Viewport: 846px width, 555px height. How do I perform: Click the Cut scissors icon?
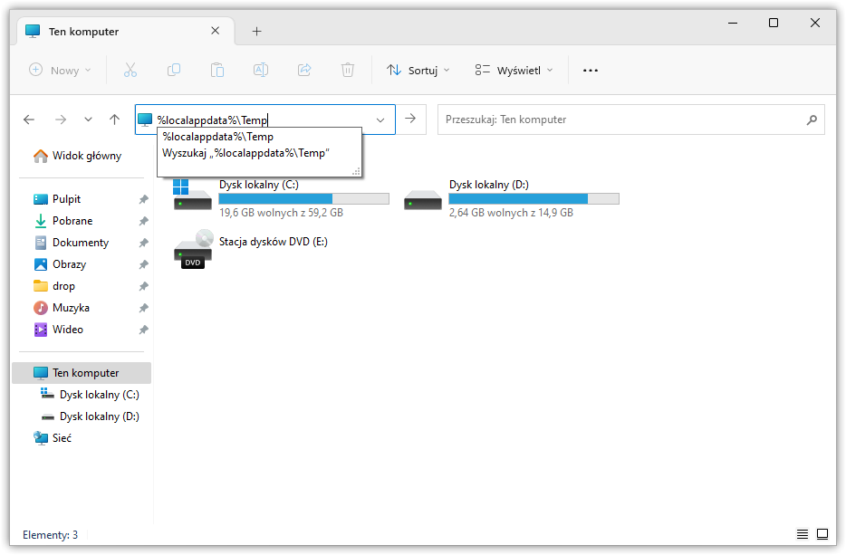(x=130, y=70)
